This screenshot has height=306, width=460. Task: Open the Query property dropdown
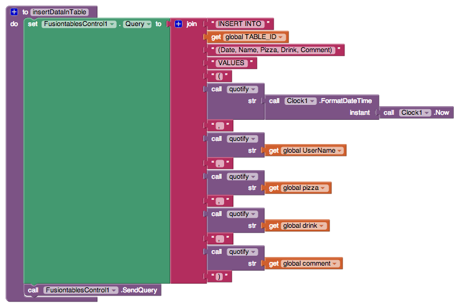137,24
